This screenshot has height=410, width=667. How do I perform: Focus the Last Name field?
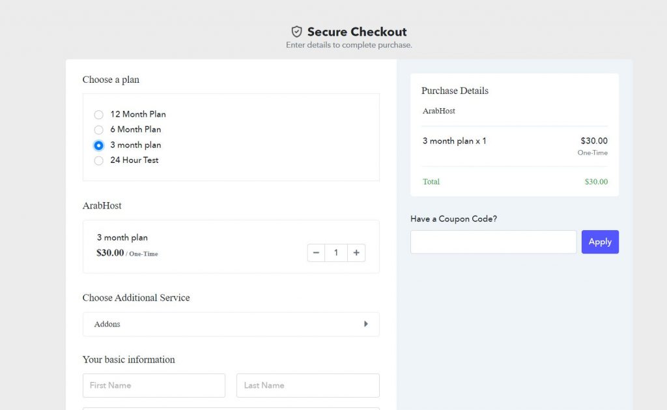coord(308,385)
